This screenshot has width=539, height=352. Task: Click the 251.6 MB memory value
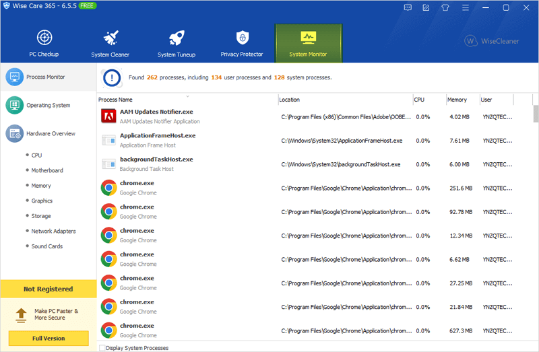461,188
